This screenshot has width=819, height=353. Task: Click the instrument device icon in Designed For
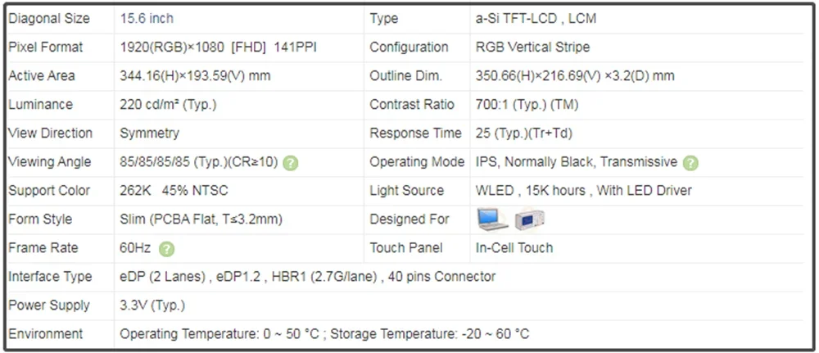530,219
